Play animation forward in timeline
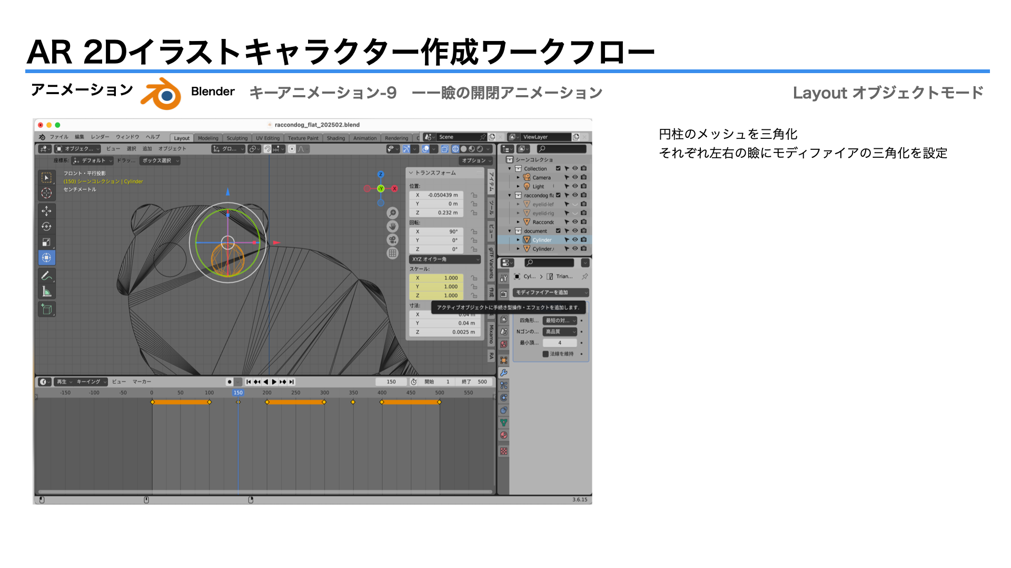Screen dimensions: 1011x568 pos(274,382)
